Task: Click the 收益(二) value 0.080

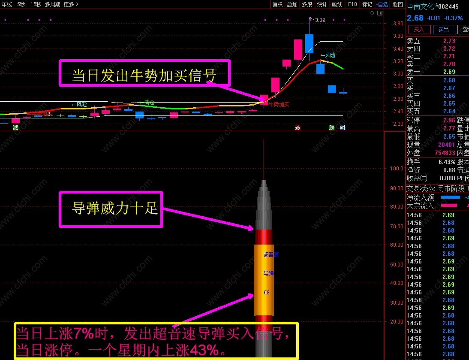Action: tap(448, 178)
